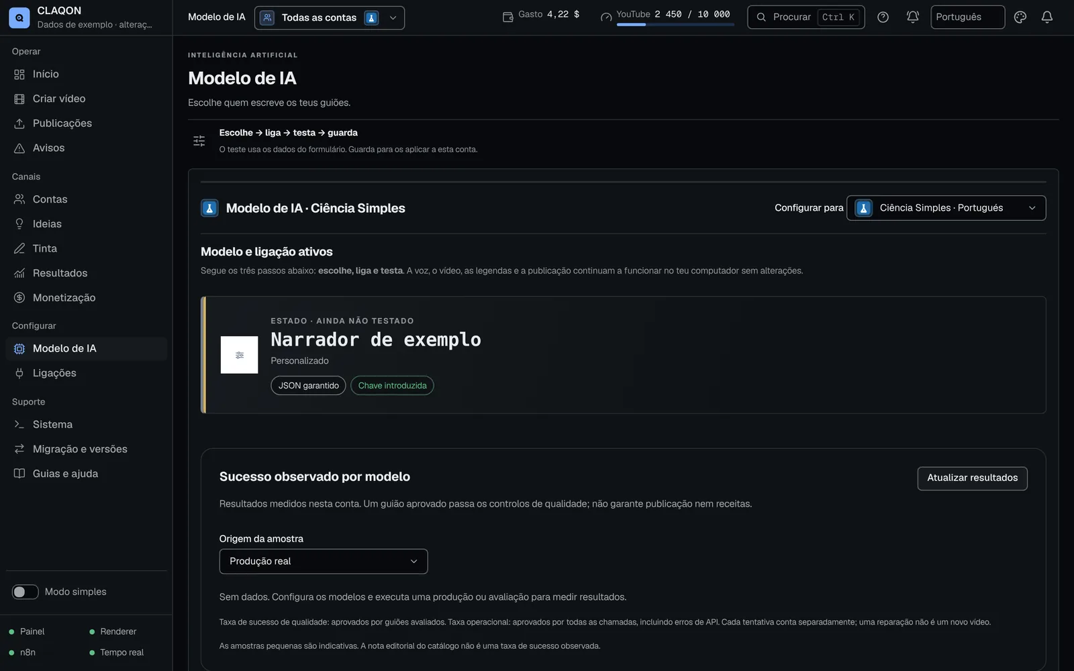Click the gauge icon beside YouTube quota
Screen dimensions: 1074x671
[x=606, y=17]
